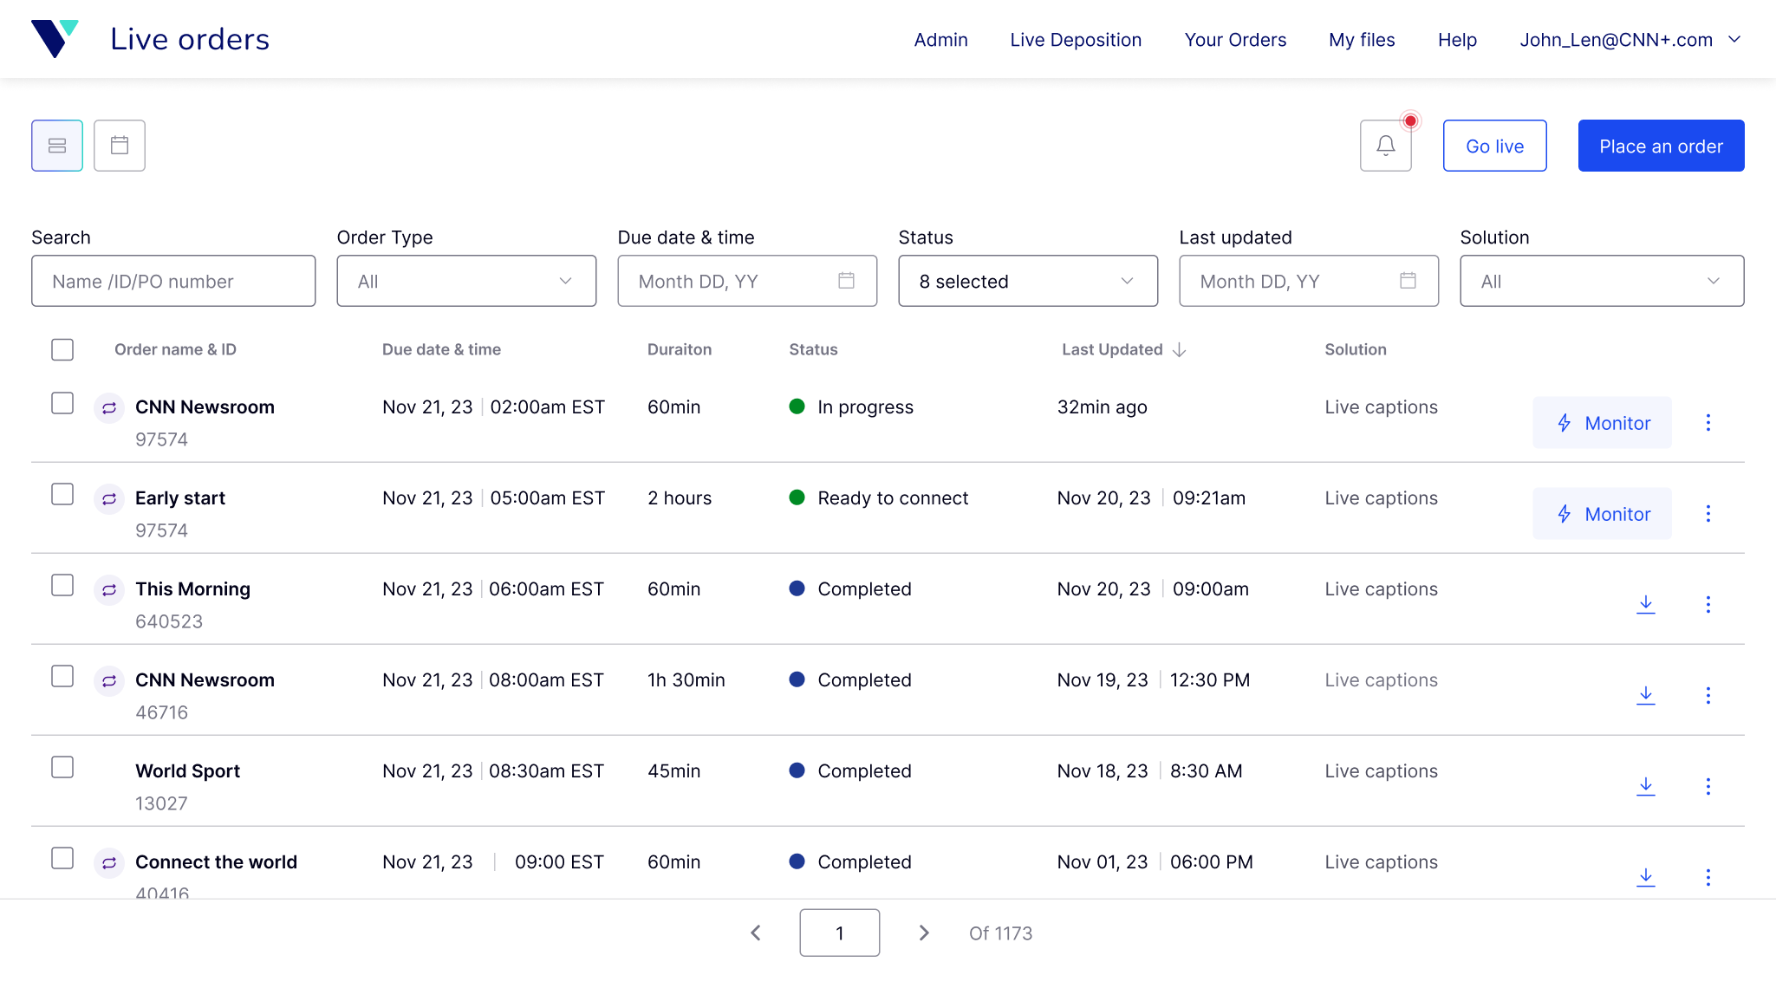Download Connect the world files
Viewport: 1776px width, 988px height.
(1646, 877)
